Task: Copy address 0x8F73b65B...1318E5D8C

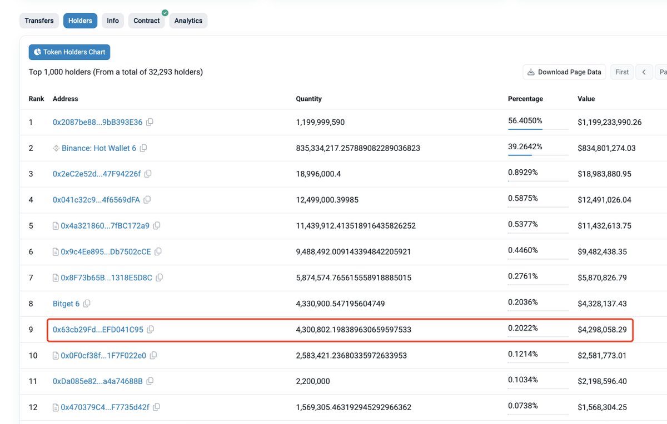Action: coord(159,277)
